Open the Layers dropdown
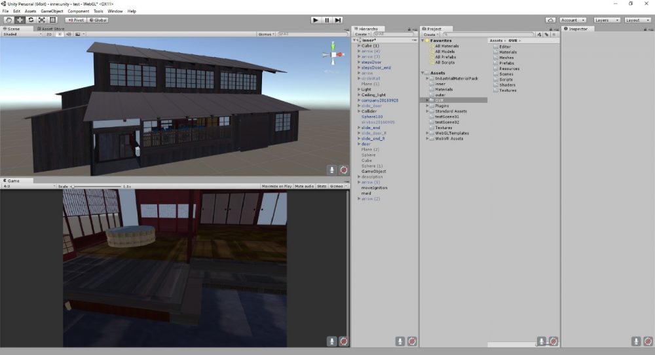 click(607, 20)
